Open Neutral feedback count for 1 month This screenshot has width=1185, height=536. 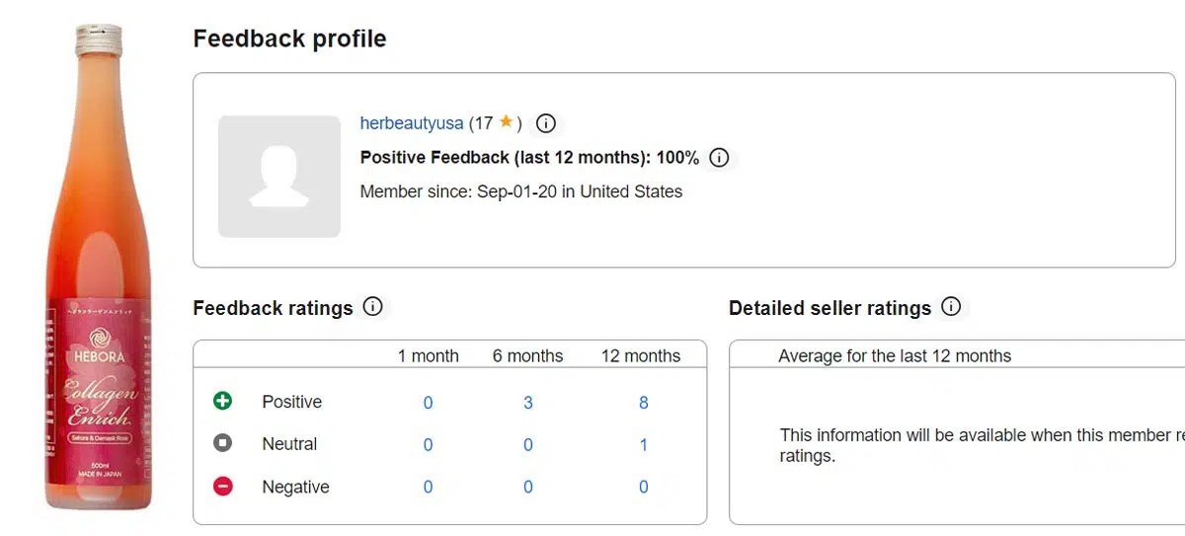point(428,445)
